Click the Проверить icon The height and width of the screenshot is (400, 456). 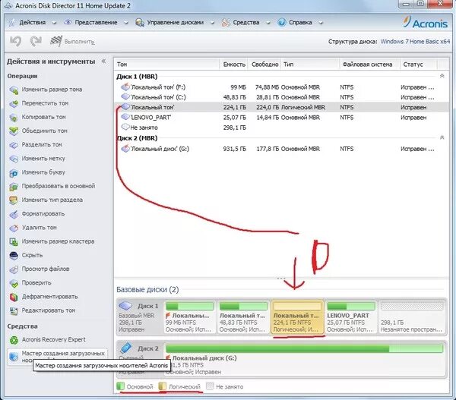pos(14,283)
